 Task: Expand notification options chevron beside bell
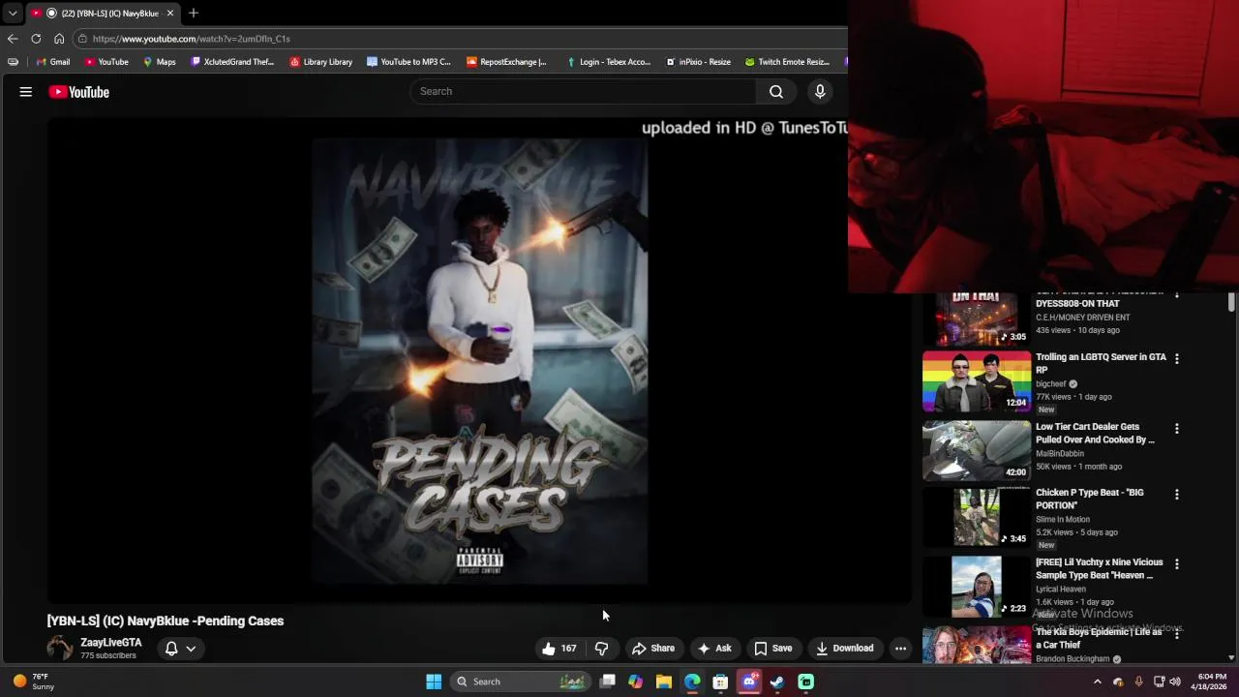point(191,649)
